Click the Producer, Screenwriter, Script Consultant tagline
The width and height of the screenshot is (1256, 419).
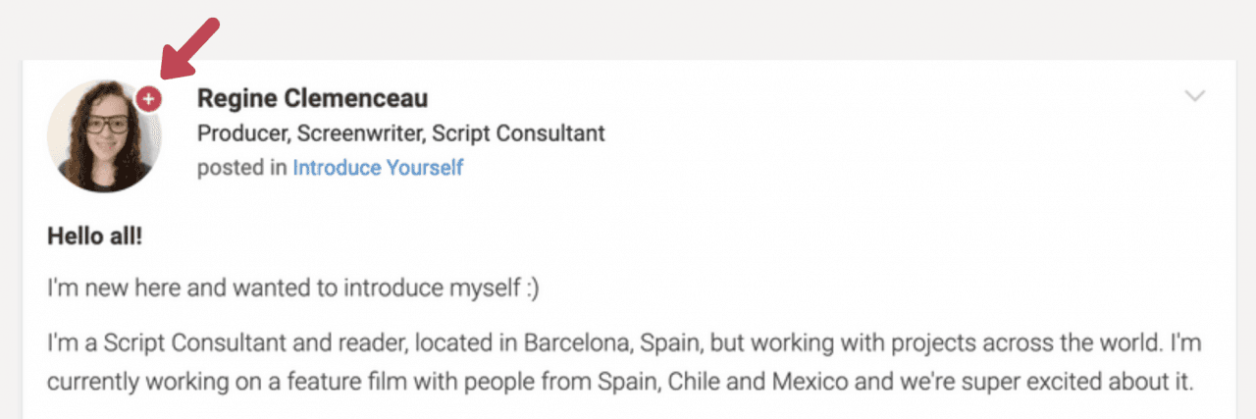tap(400, 133)
